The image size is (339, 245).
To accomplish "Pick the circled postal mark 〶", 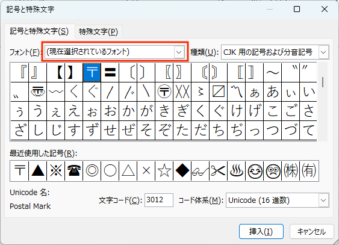I will click(x=164, y=92).
